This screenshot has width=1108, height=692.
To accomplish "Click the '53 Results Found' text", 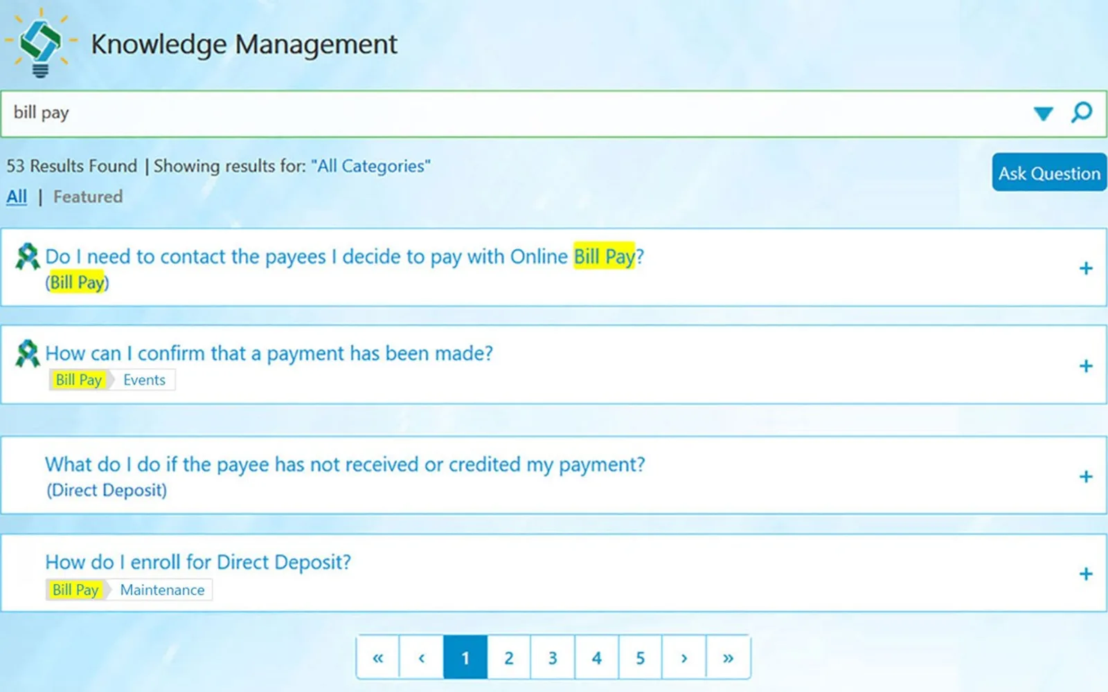I will (72, 166).
